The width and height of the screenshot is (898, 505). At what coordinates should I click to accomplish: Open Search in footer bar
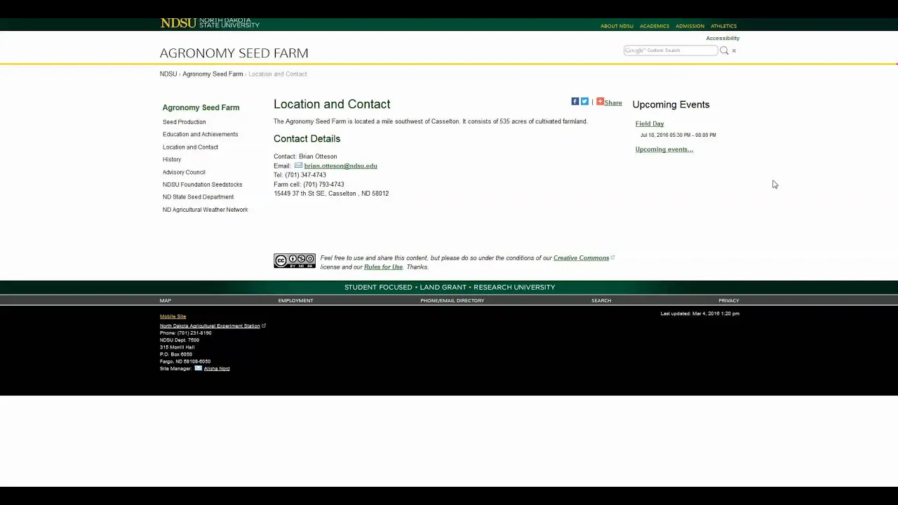[x=601, y=301]
